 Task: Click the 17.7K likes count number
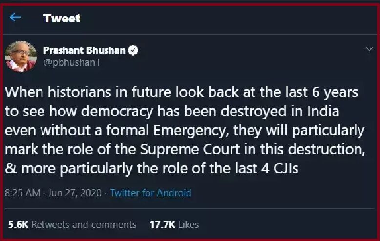(163, 224)
